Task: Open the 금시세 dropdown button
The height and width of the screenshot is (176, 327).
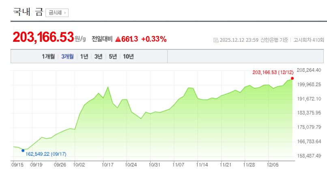Action: click(x=57, y=13)
